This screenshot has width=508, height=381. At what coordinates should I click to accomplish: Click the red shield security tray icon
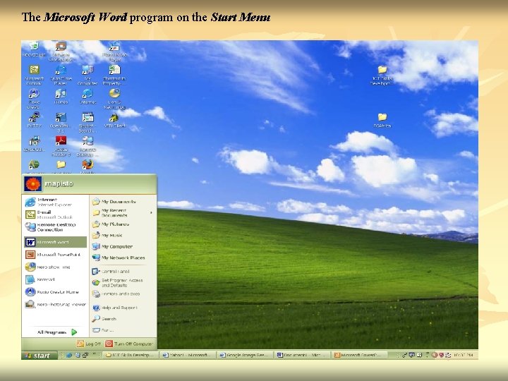[x=440, y=355]
